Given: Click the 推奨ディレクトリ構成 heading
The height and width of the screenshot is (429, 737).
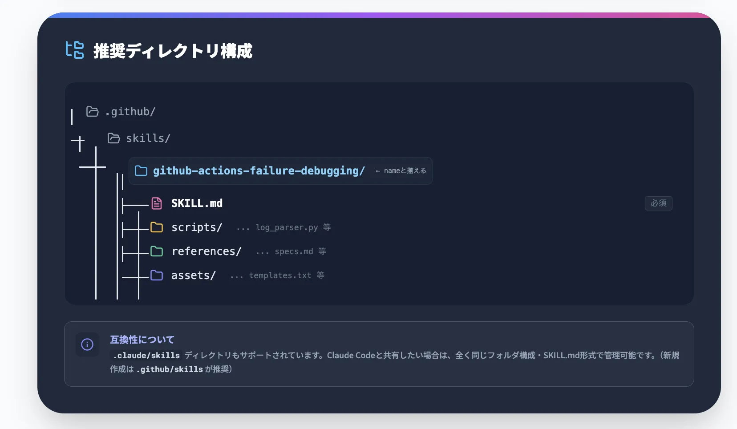Looking at the screenshot, I should click(x=173, y=51).
